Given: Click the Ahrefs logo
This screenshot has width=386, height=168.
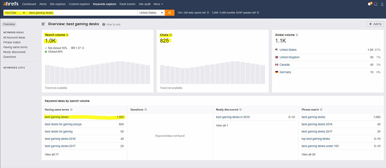Looking at the screenshot, I should 10,4.
